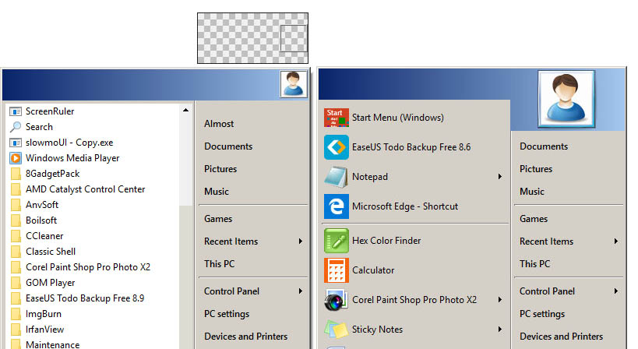Click the Corel Paint Shop Pro camera icon
638x349 pixels.
337,300
